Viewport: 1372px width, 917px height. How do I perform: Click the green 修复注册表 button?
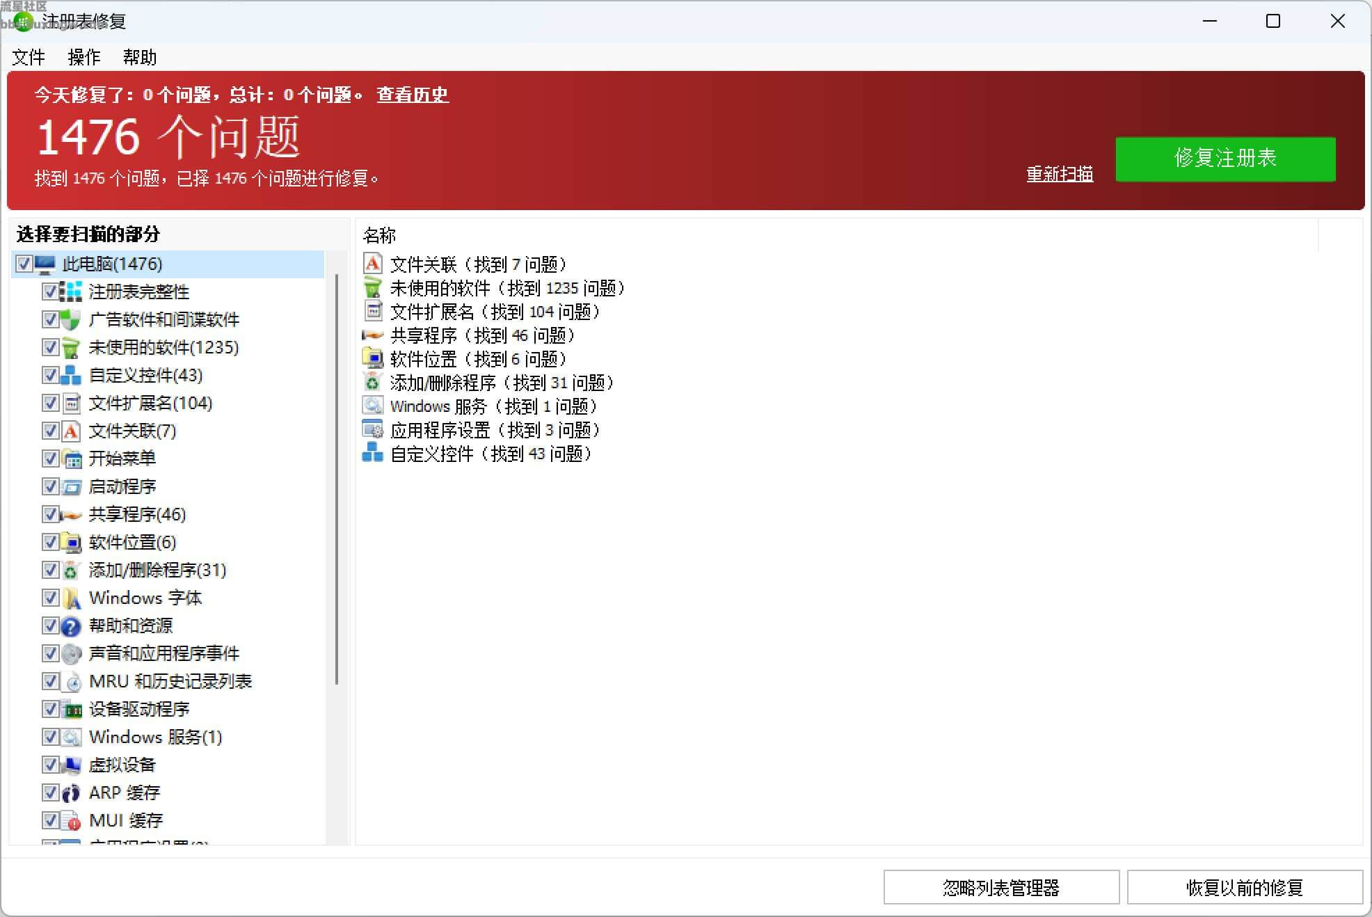pyautogui.click(x=1225, y=159)
